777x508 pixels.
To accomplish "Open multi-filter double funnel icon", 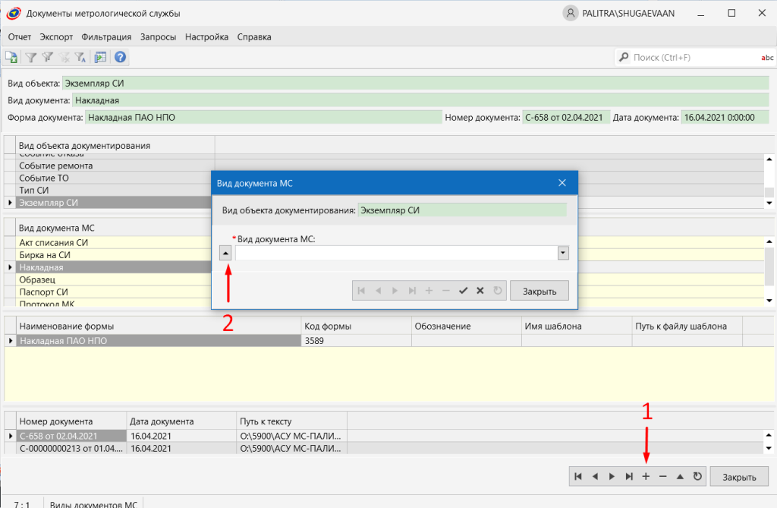I will tap(48, 58).
